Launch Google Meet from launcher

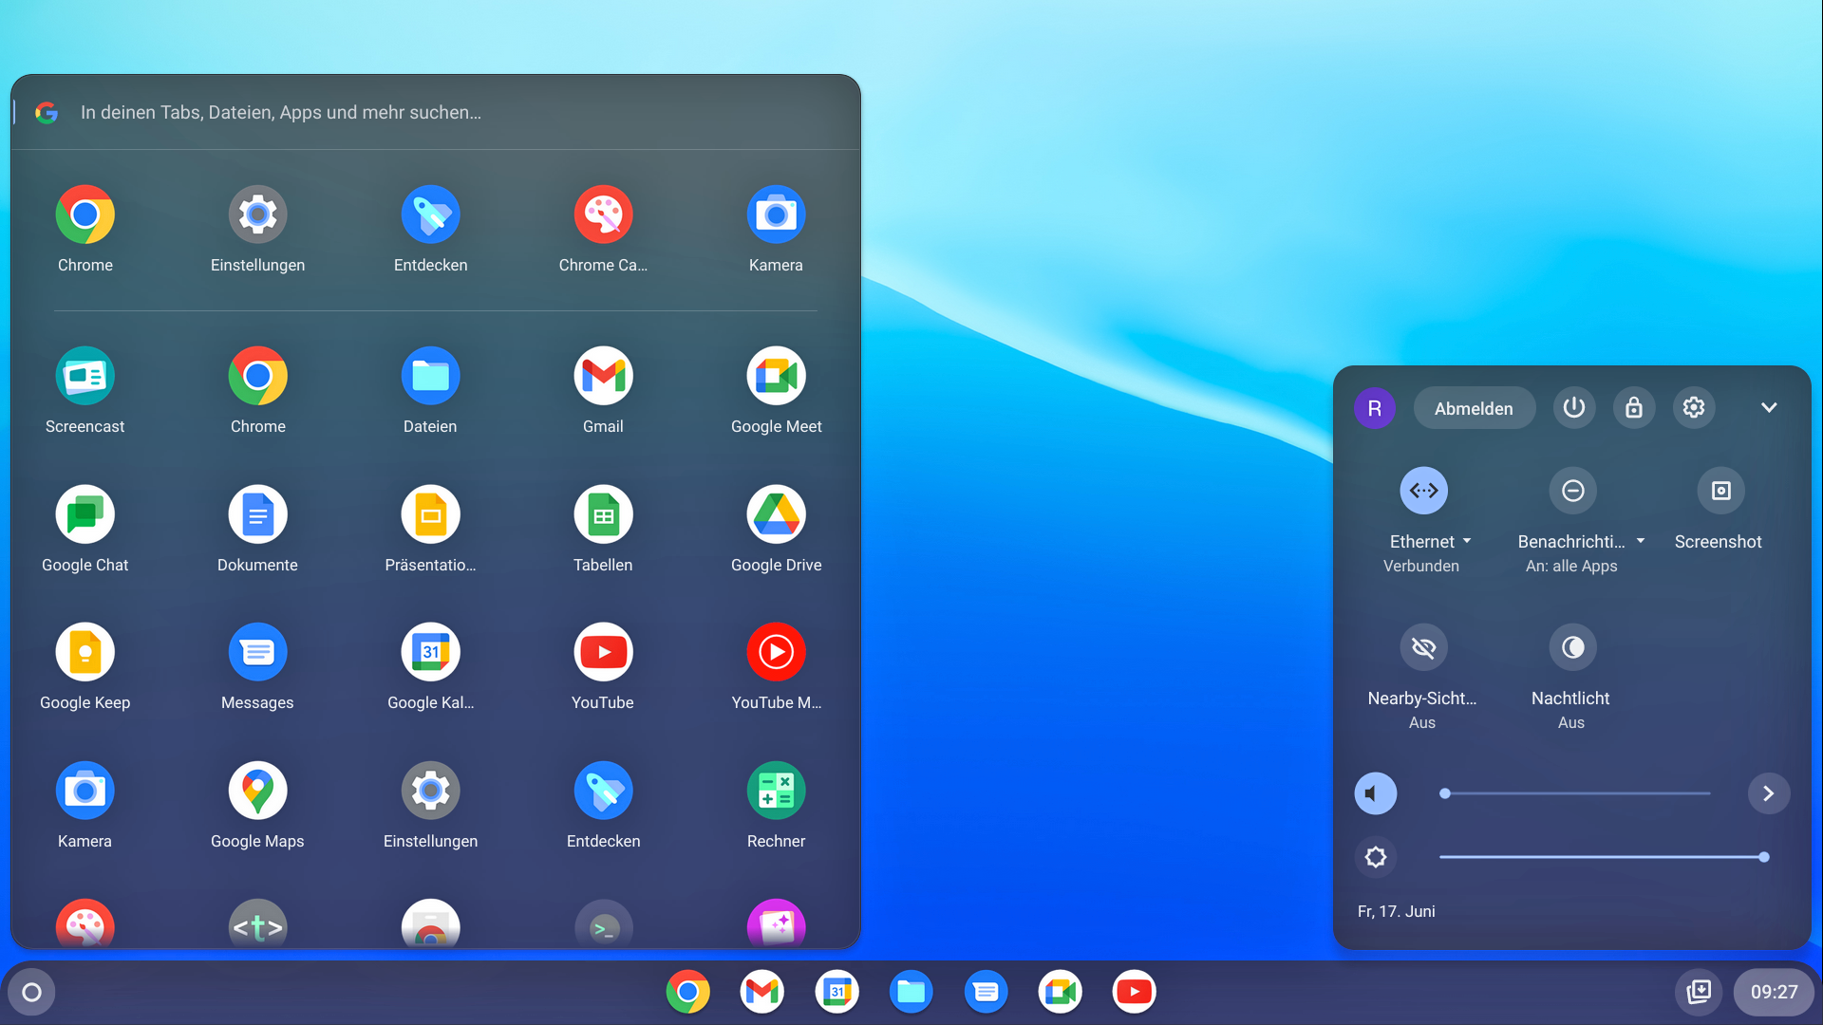[776, 377]
